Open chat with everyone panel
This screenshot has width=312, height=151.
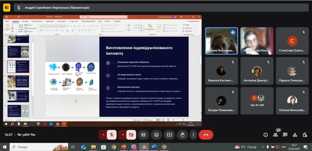click(285, 135)
